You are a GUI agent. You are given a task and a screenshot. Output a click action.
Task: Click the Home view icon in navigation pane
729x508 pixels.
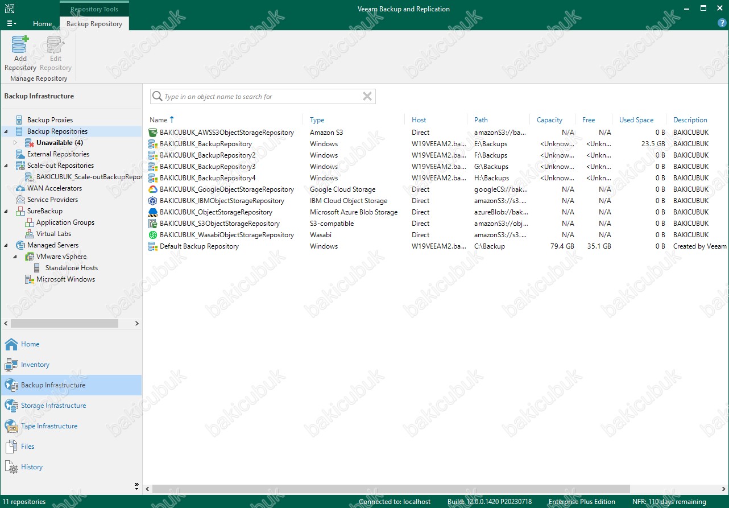11,344
